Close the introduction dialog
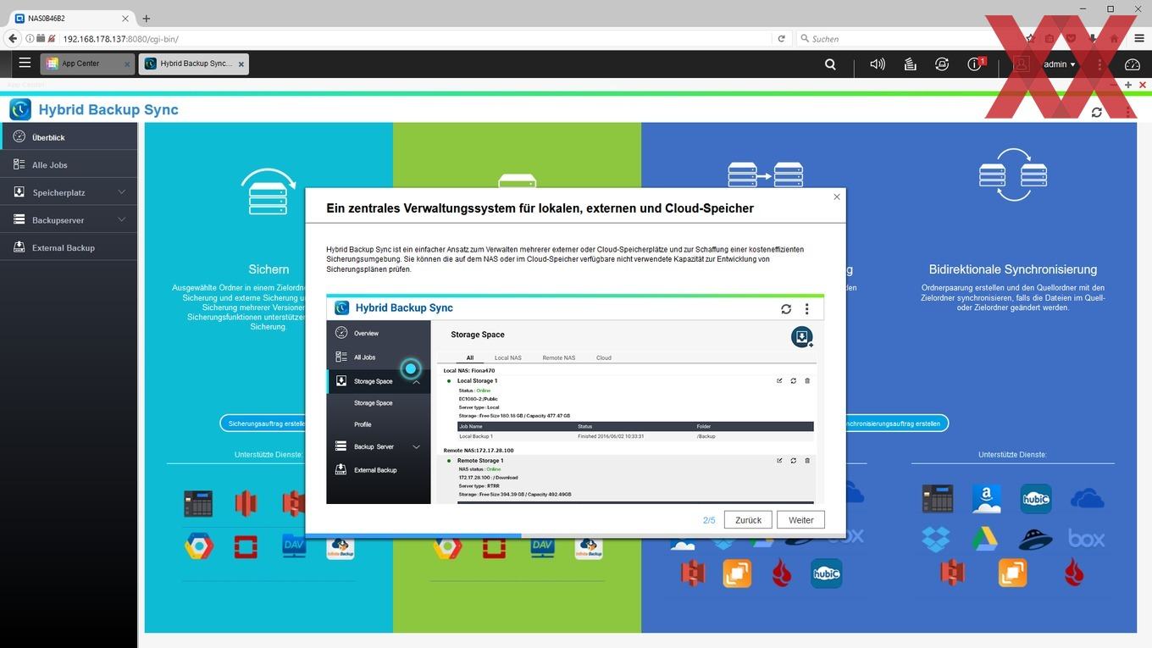1152x648 pixels. click(837, 197)
